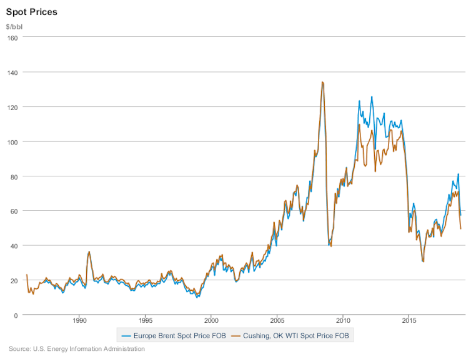This screenshot has width=471, height=354.
Task: Click the source U.S. Energy Information Administration text
Action: click(x=77, y=349)
